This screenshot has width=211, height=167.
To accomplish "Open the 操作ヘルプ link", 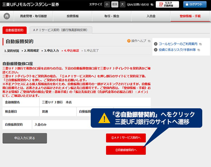I will point(139,41).
